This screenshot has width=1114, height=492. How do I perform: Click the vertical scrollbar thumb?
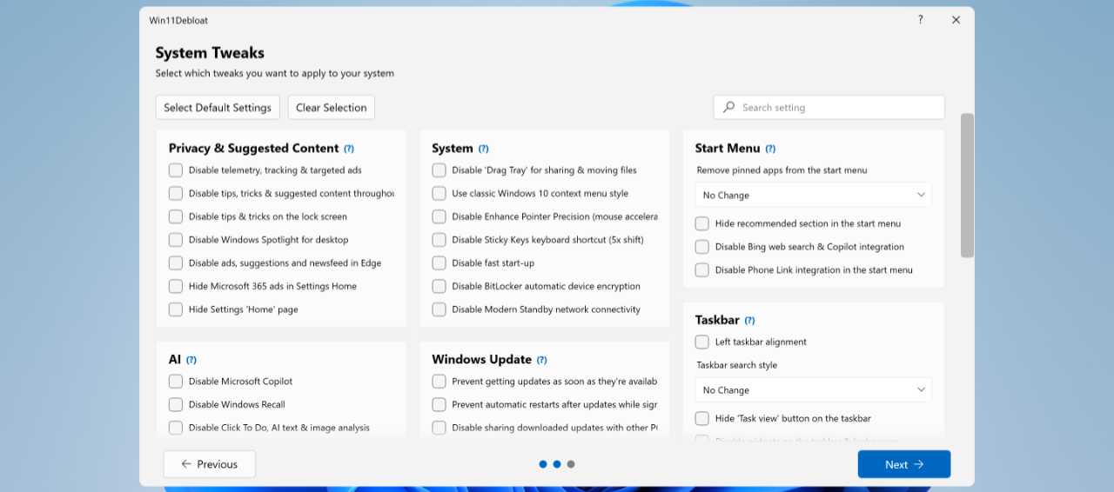click(967, 185)
